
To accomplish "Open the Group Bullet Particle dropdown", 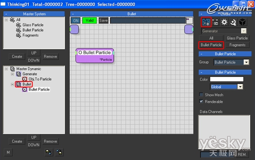I will 246,62.
